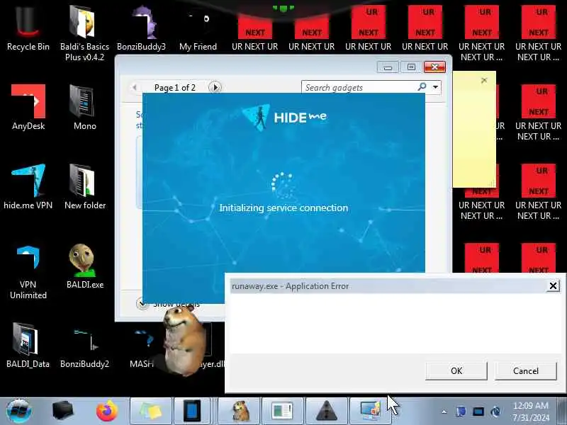
Task: Click the network tray icon
Action: 478,412
